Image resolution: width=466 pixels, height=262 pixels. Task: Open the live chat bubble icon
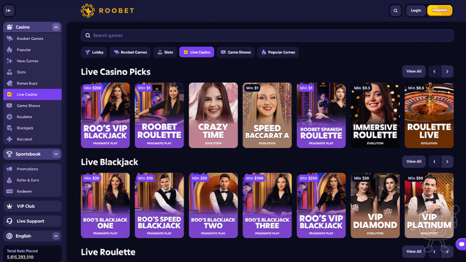pos(461,244)
